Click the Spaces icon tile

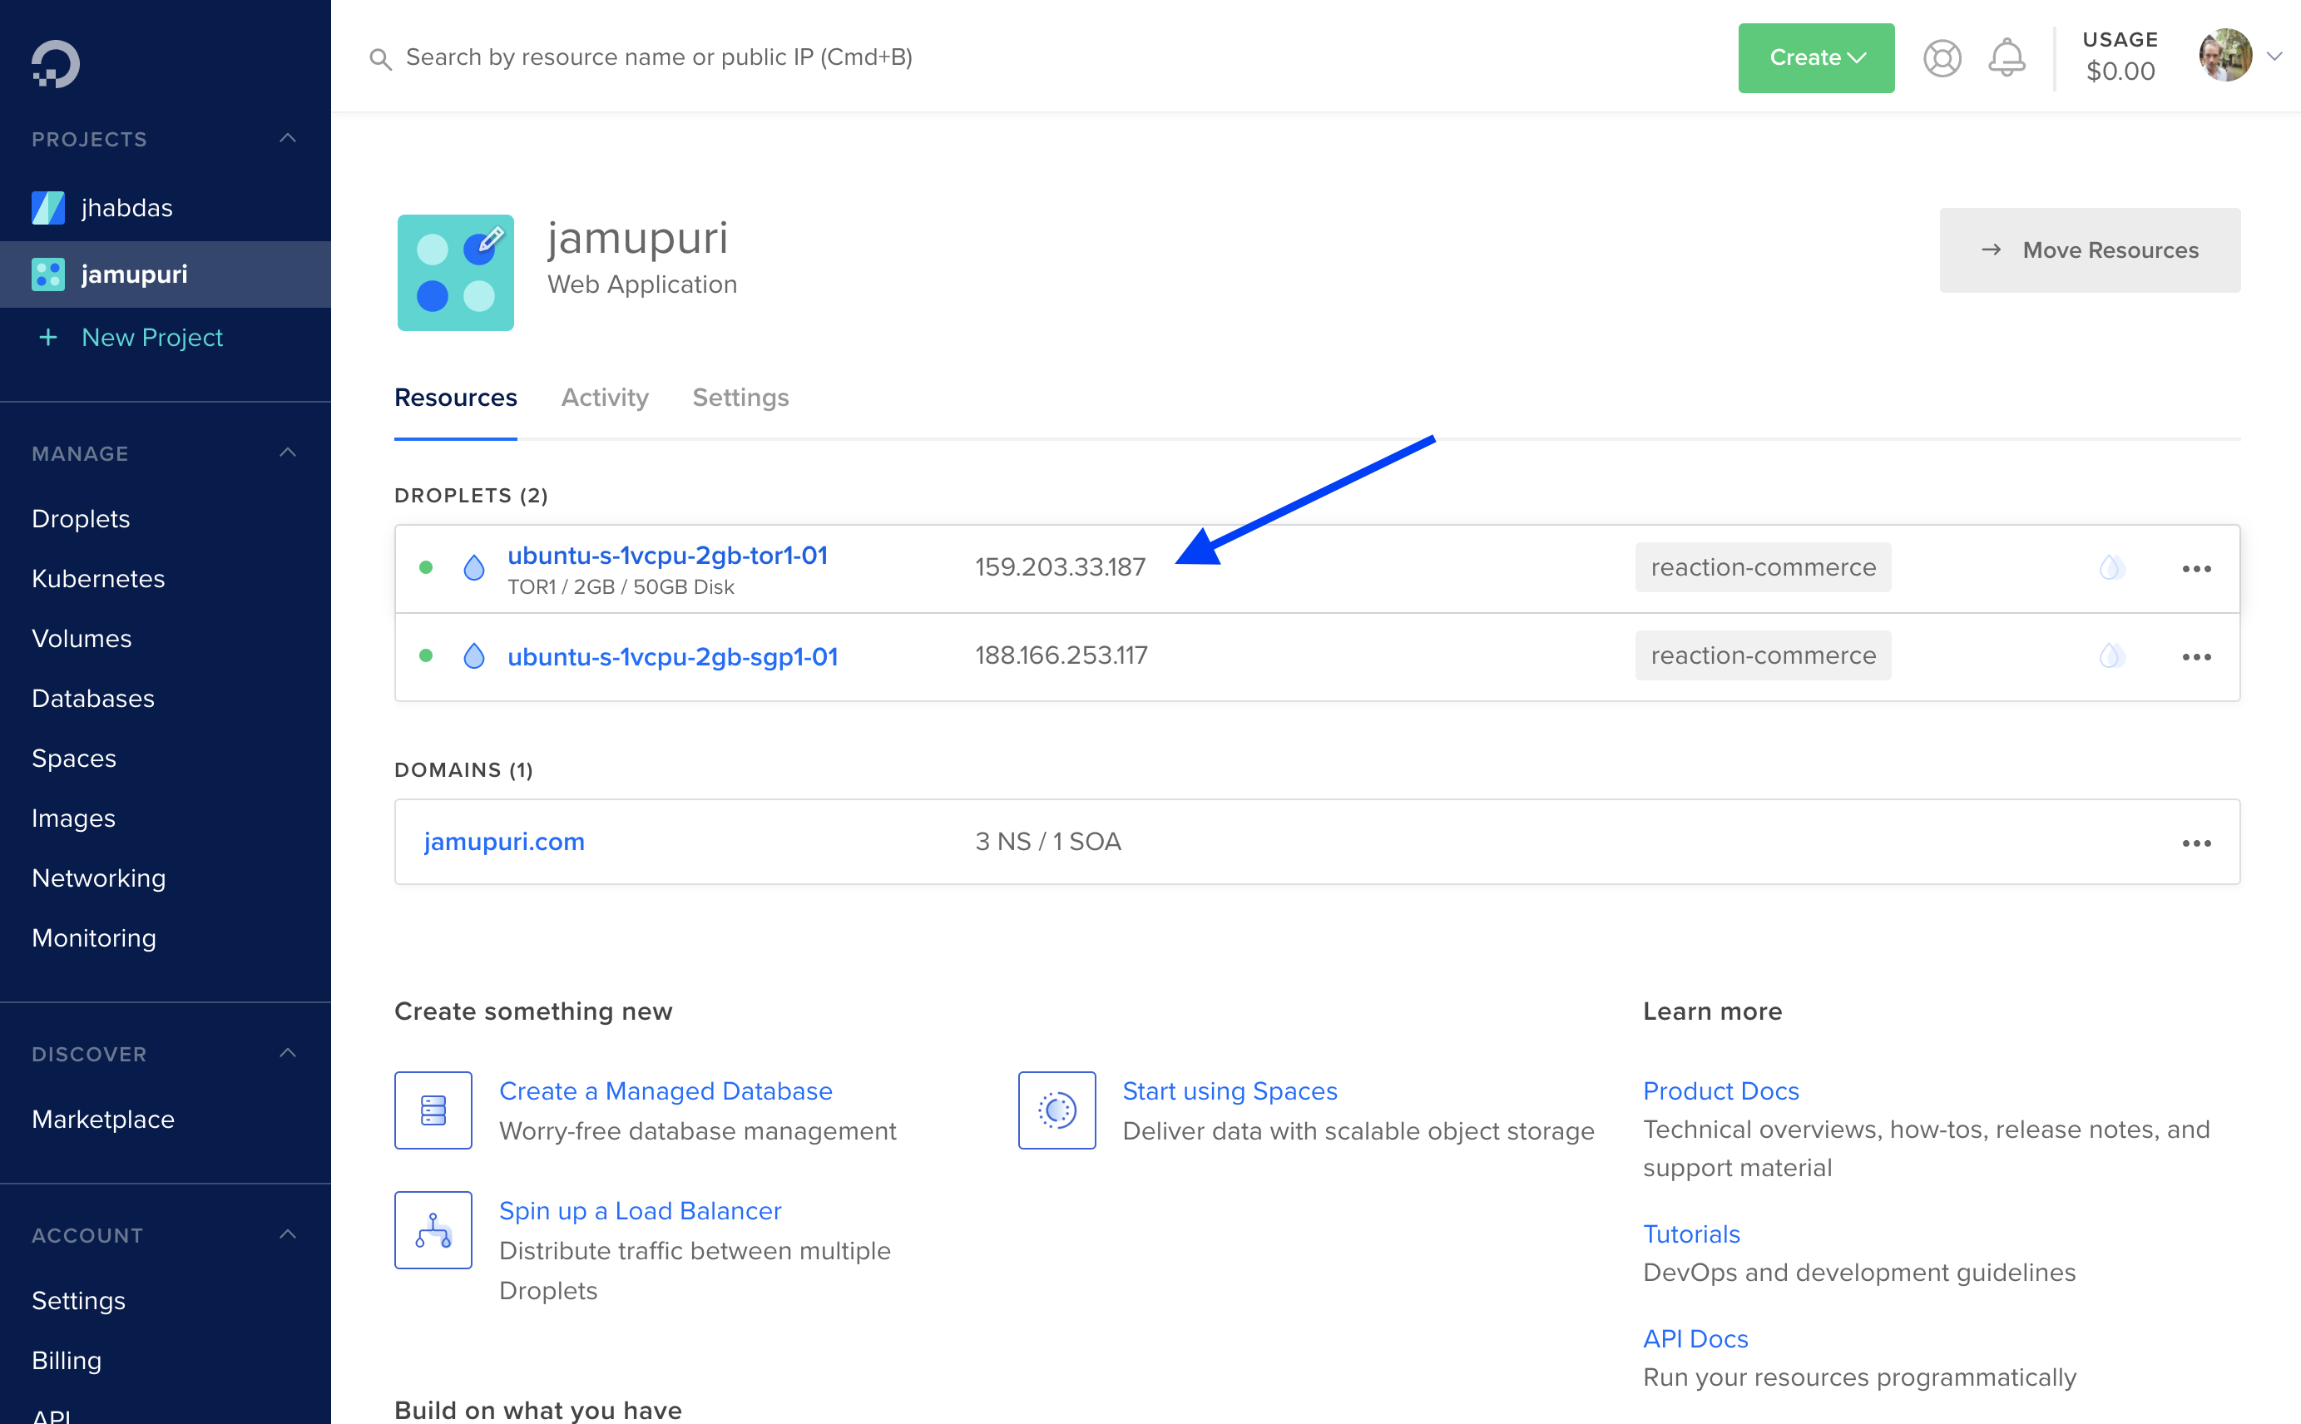click(x=1056, y=1110)
